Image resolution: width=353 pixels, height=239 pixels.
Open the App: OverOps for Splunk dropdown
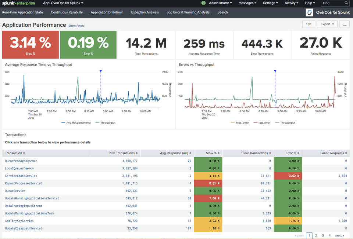63,3
